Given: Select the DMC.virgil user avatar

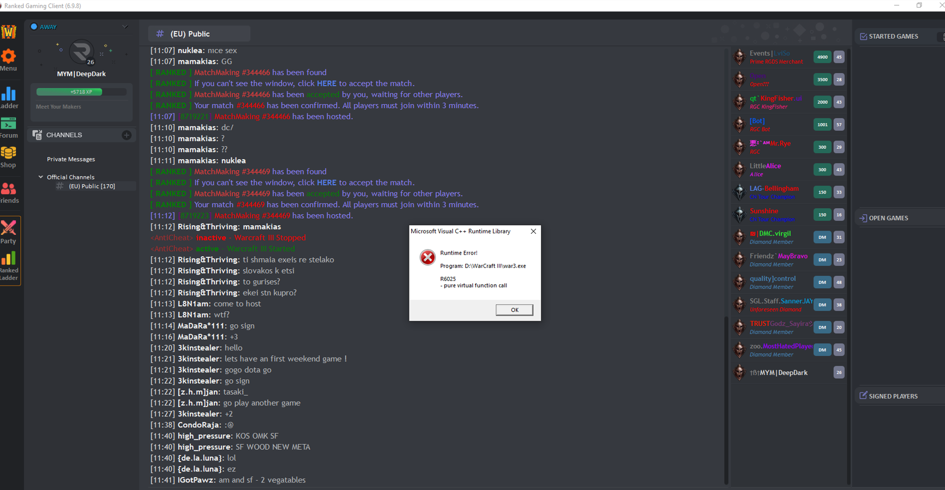Looking at the screenshot, I should pos(739,237).
